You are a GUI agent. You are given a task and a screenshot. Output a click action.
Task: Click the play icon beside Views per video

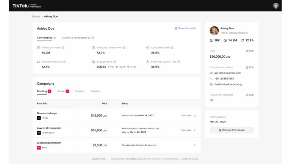pos(39,47)
